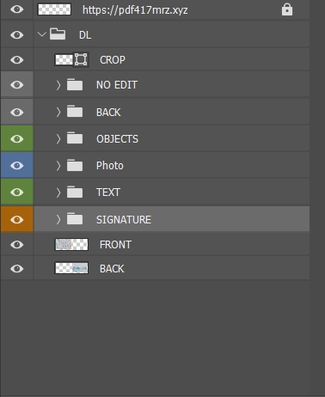The width and height of the screenshot is (325, 397).
Task: Click the folder icon of the TEXT group
Action: coord(75,192)
